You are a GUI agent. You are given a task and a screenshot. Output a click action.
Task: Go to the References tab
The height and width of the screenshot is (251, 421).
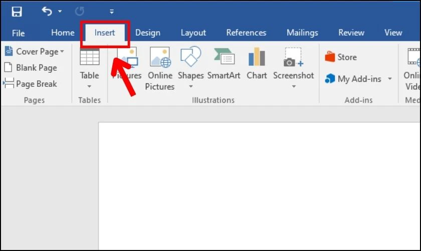tap(246, 33)
